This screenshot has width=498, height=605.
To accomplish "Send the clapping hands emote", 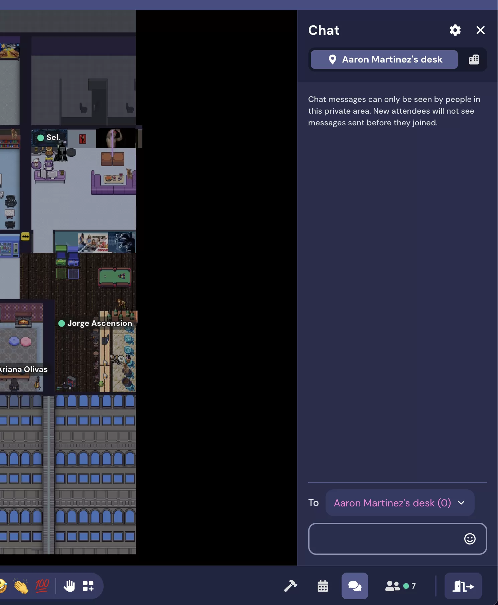I will click(21, 586).
